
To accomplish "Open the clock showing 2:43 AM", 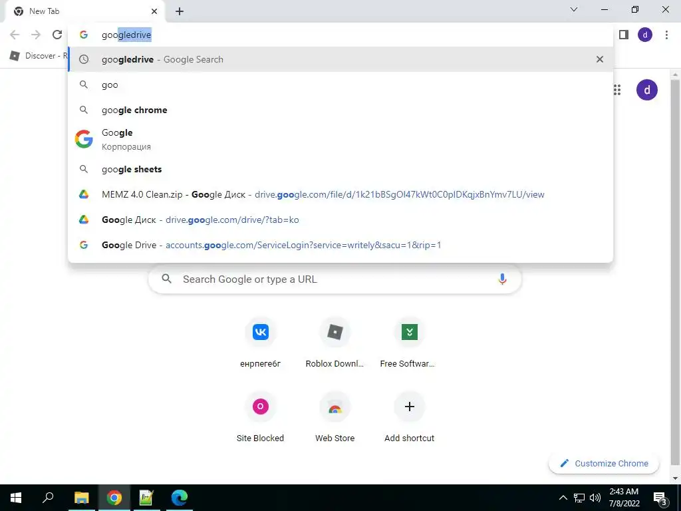I will click(x=624, y=498).
